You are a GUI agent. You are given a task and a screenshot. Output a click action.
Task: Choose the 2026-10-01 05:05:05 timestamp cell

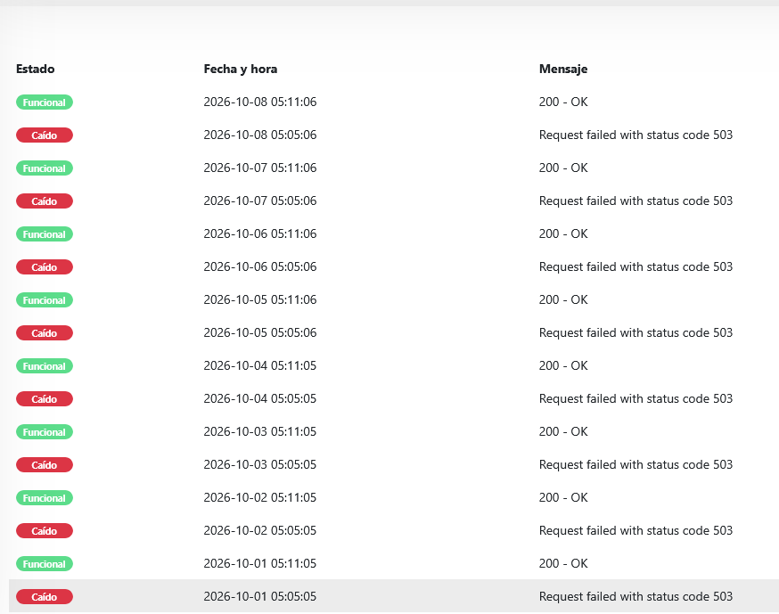point(260,596)
